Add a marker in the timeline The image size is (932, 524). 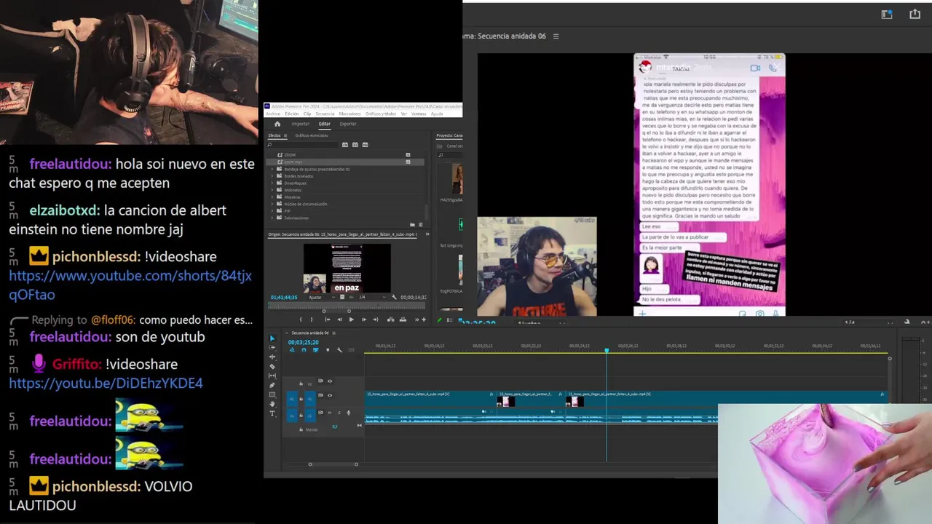328,350
